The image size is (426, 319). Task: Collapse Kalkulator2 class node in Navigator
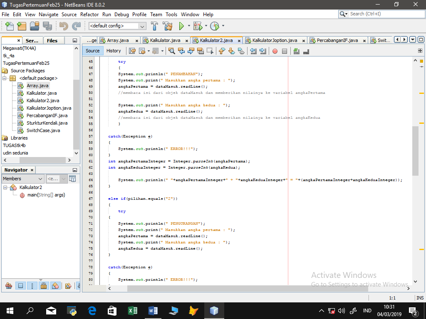[x=5, y=187]
